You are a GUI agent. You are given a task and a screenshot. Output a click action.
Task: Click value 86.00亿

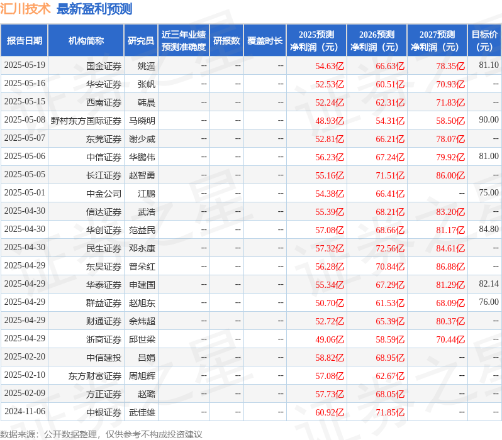[x=450, y=175]
